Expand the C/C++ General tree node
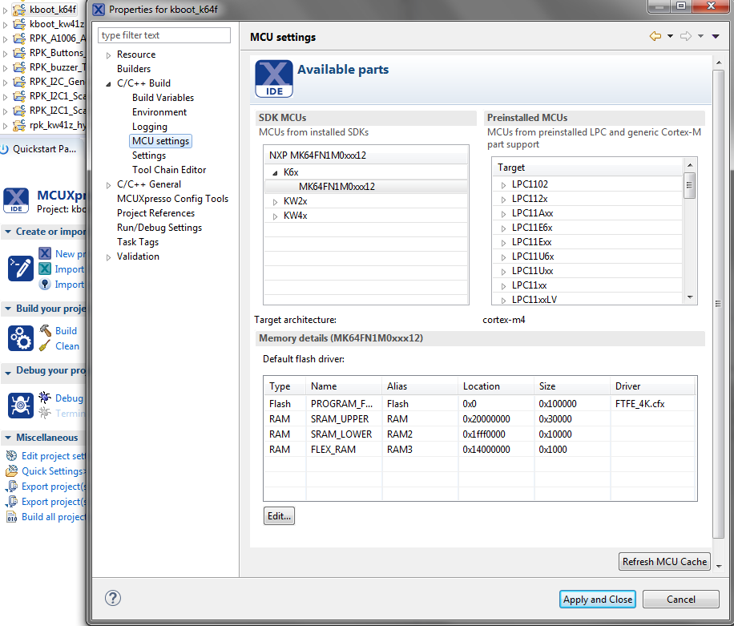Image resolution: width=734 pixels, height=626 pixels. coord(109,185)
